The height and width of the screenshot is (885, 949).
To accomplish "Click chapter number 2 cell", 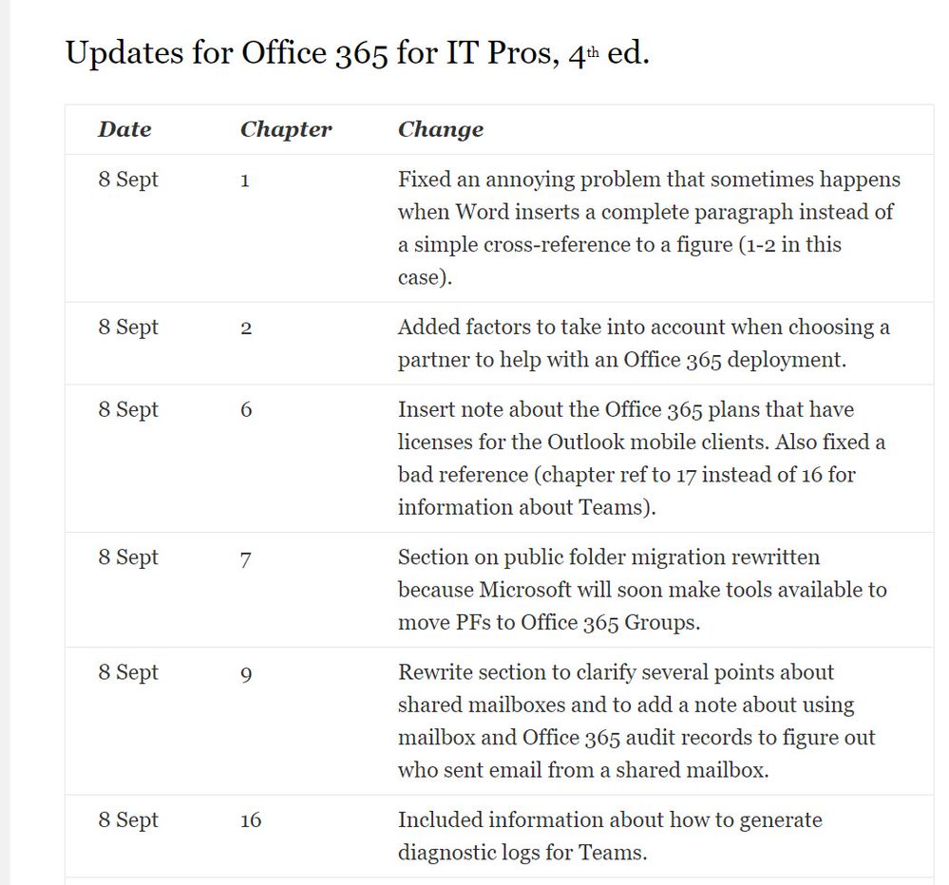I will coord(246,329).
